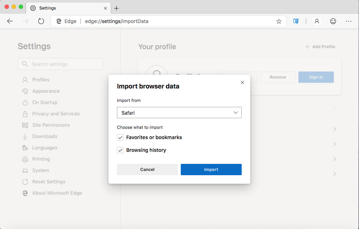Open About Microsoft Edge
This screenshot has height=229, width=359.
coord(52,193)
